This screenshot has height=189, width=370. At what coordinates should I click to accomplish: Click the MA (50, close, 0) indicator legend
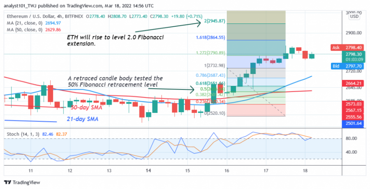tap(34, 30)
